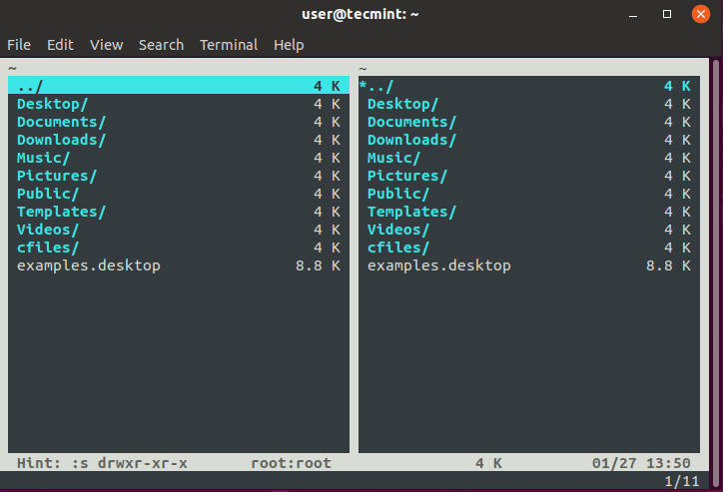Click cfiles/ directory in right pane

[398, 247]
